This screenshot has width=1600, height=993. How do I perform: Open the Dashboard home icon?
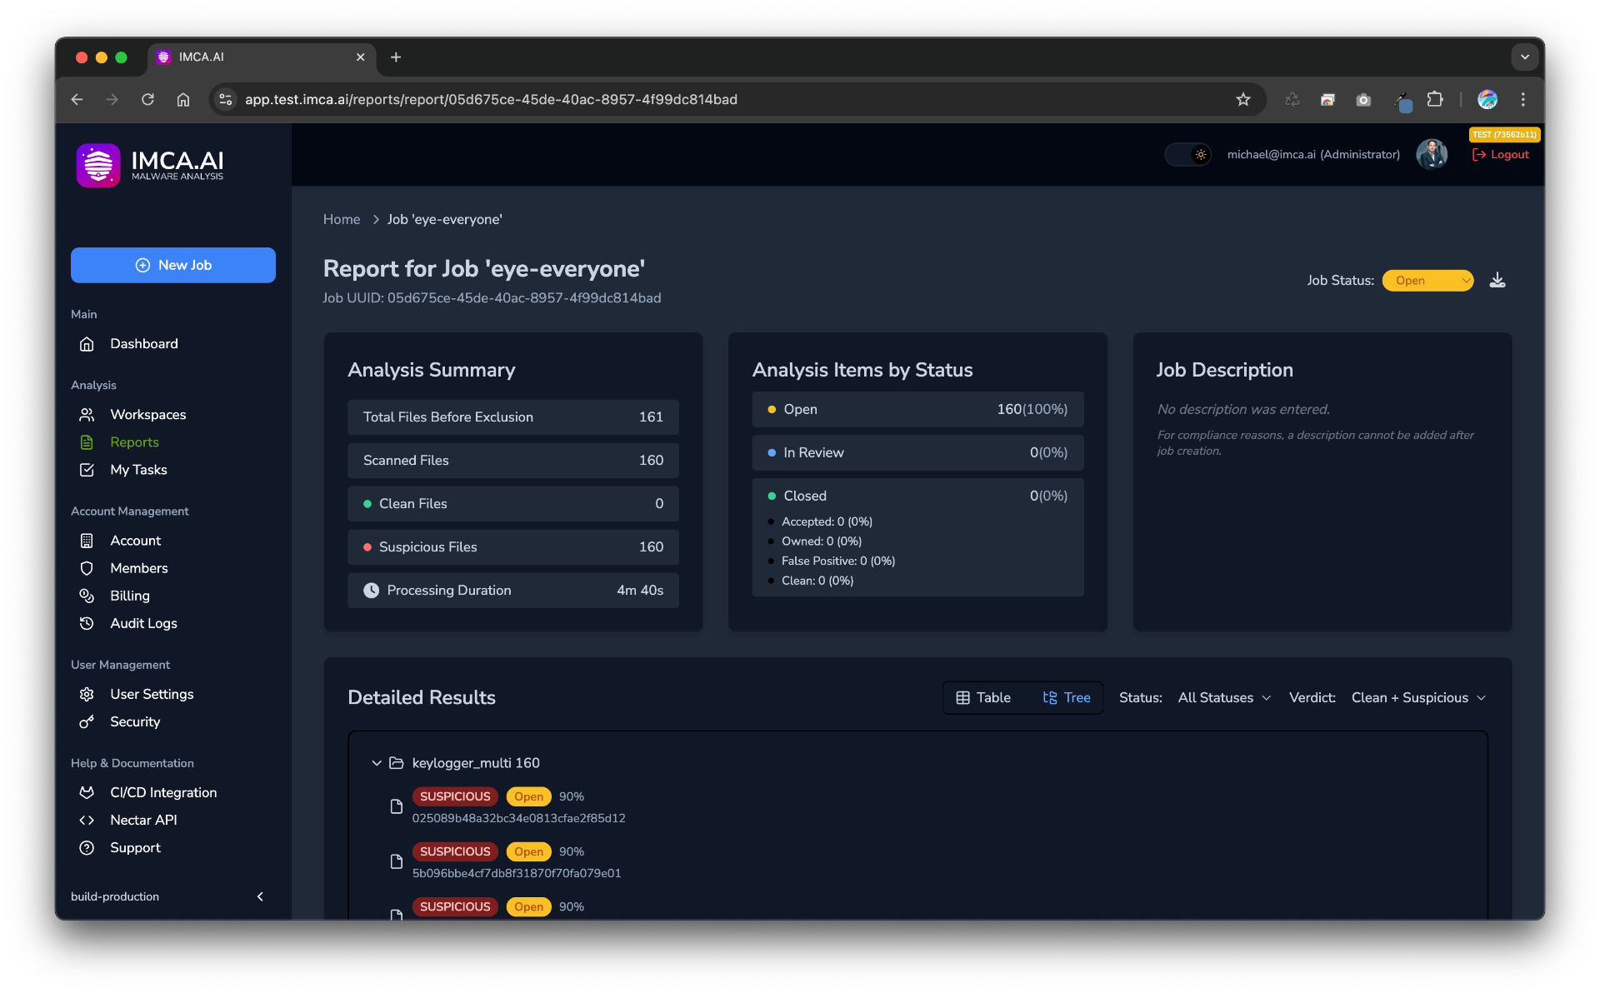click(87, 344)
